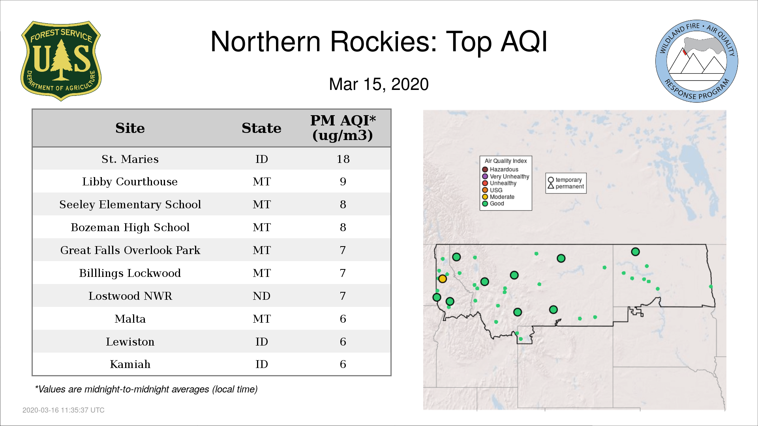Click the 'permanent' legend label

click(570, 187)
